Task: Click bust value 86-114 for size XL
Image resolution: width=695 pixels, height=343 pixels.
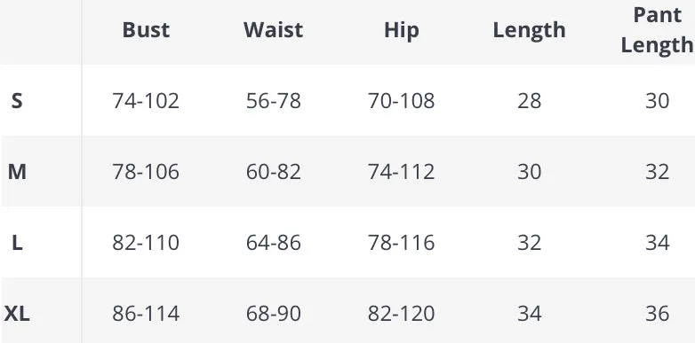Action: click(146, 314)
